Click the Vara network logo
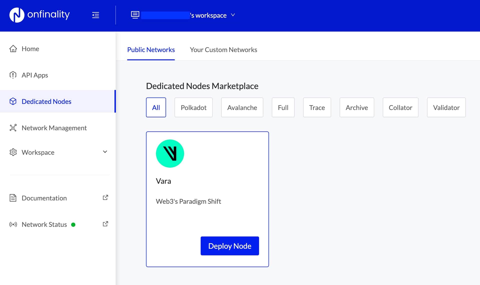Image resolution: width=480 pixels, height=285 pixels. click(170, 153)
